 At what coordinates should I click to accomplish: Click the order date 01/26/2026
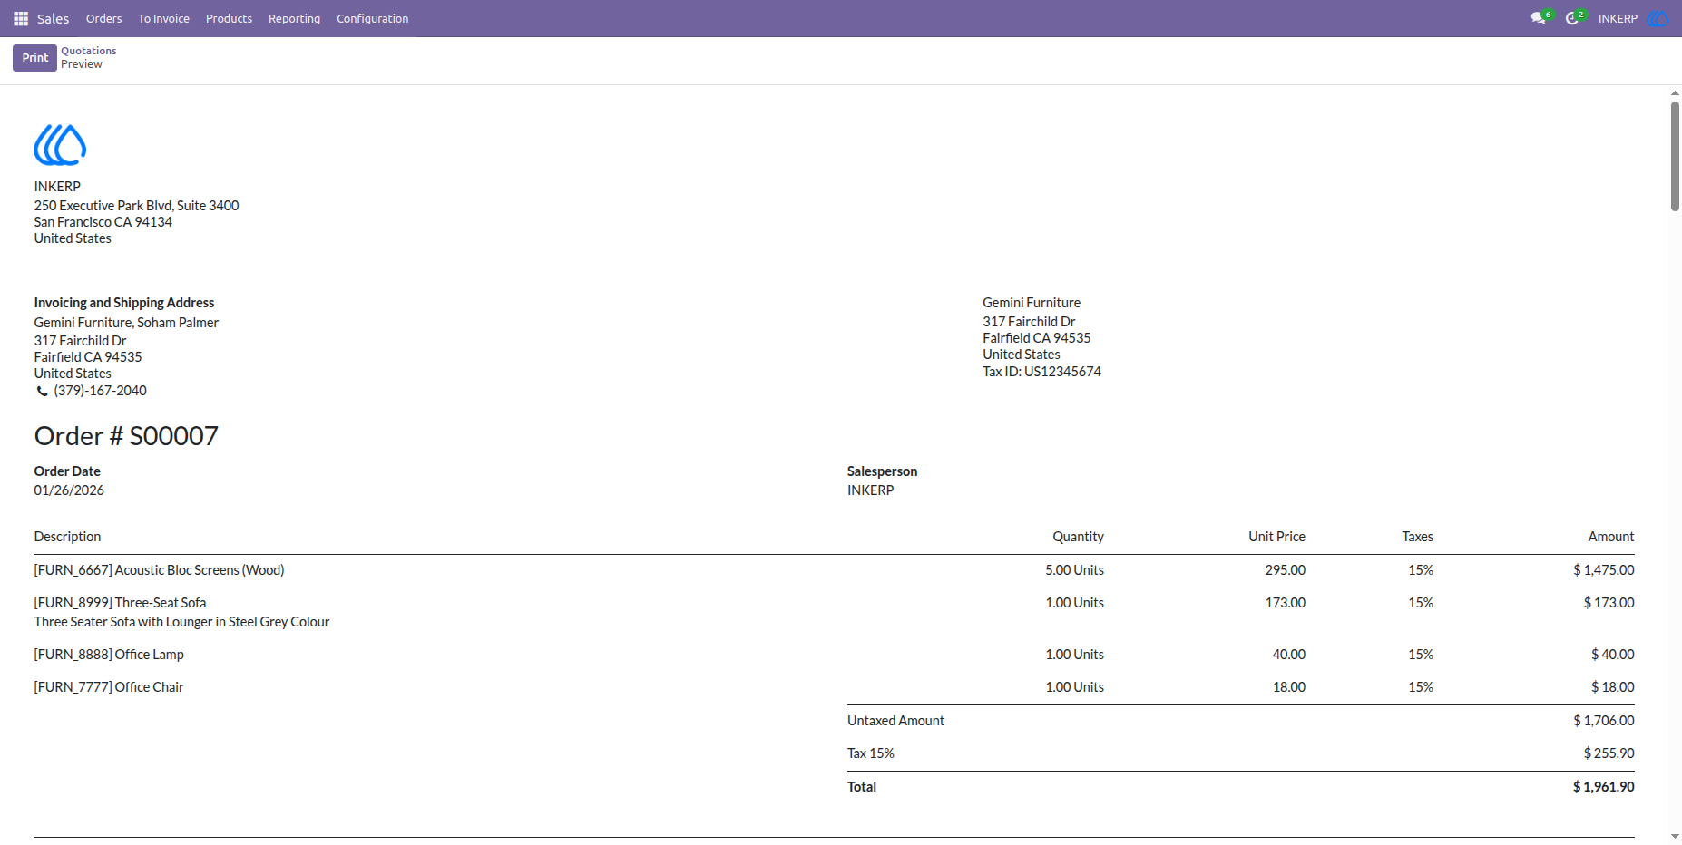pos(69,490)
